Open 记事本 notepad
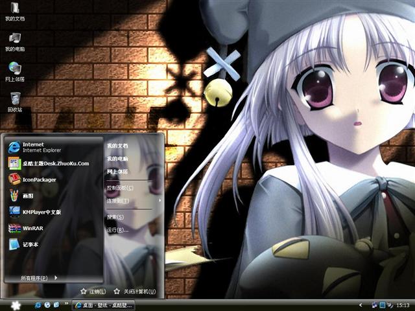This screenshot has height=311, width=415. coord(53,244)
